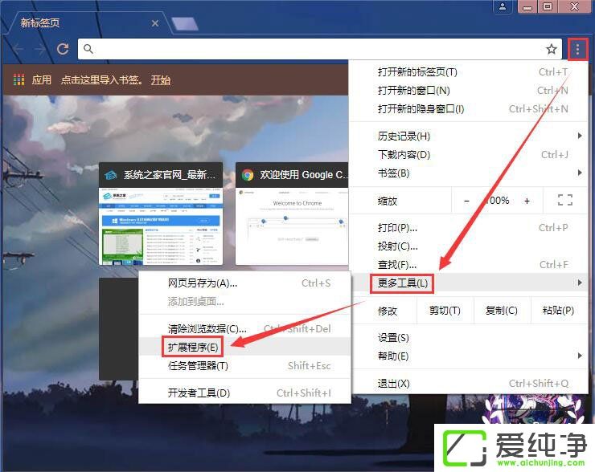The height and width of the screenshot is (472, 595).
Task: Choose 打开新的隐身窗口(I)
Action: coord(421,109)
